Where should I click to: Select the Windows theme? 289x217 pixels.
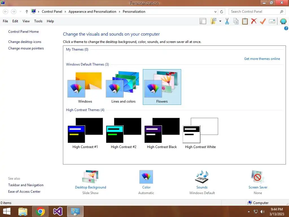pyautogui.click(x=85, y=87)
